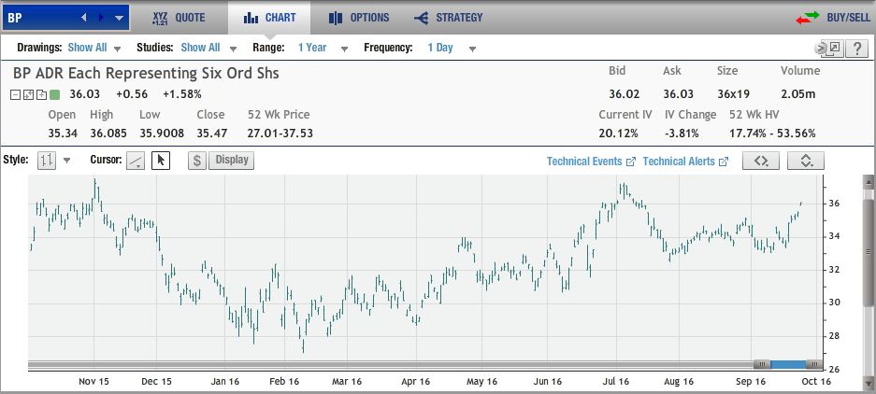Pop out chart into new window

(x=833, y=49)
